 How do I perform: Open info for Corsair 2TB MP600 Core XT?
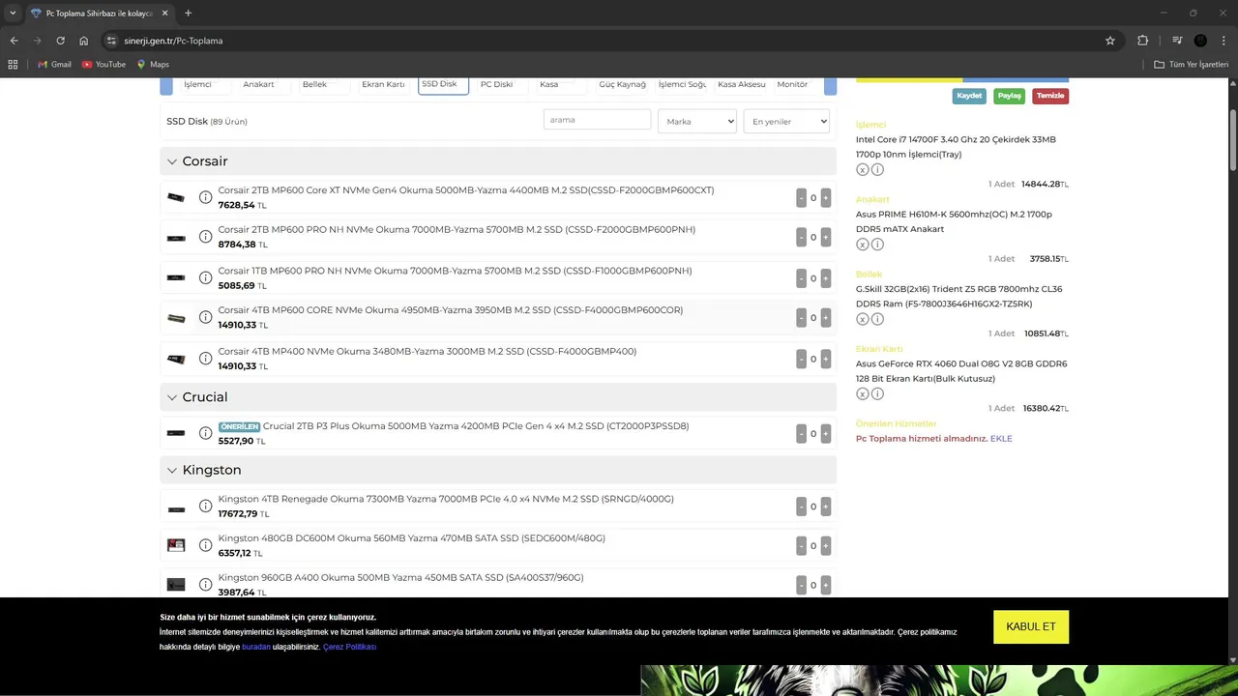[205, 197]
